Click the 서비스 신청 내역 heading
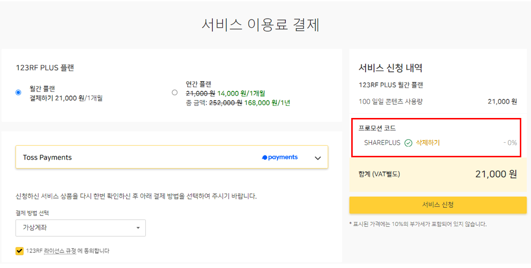The image size is (531, 268). 391,68
